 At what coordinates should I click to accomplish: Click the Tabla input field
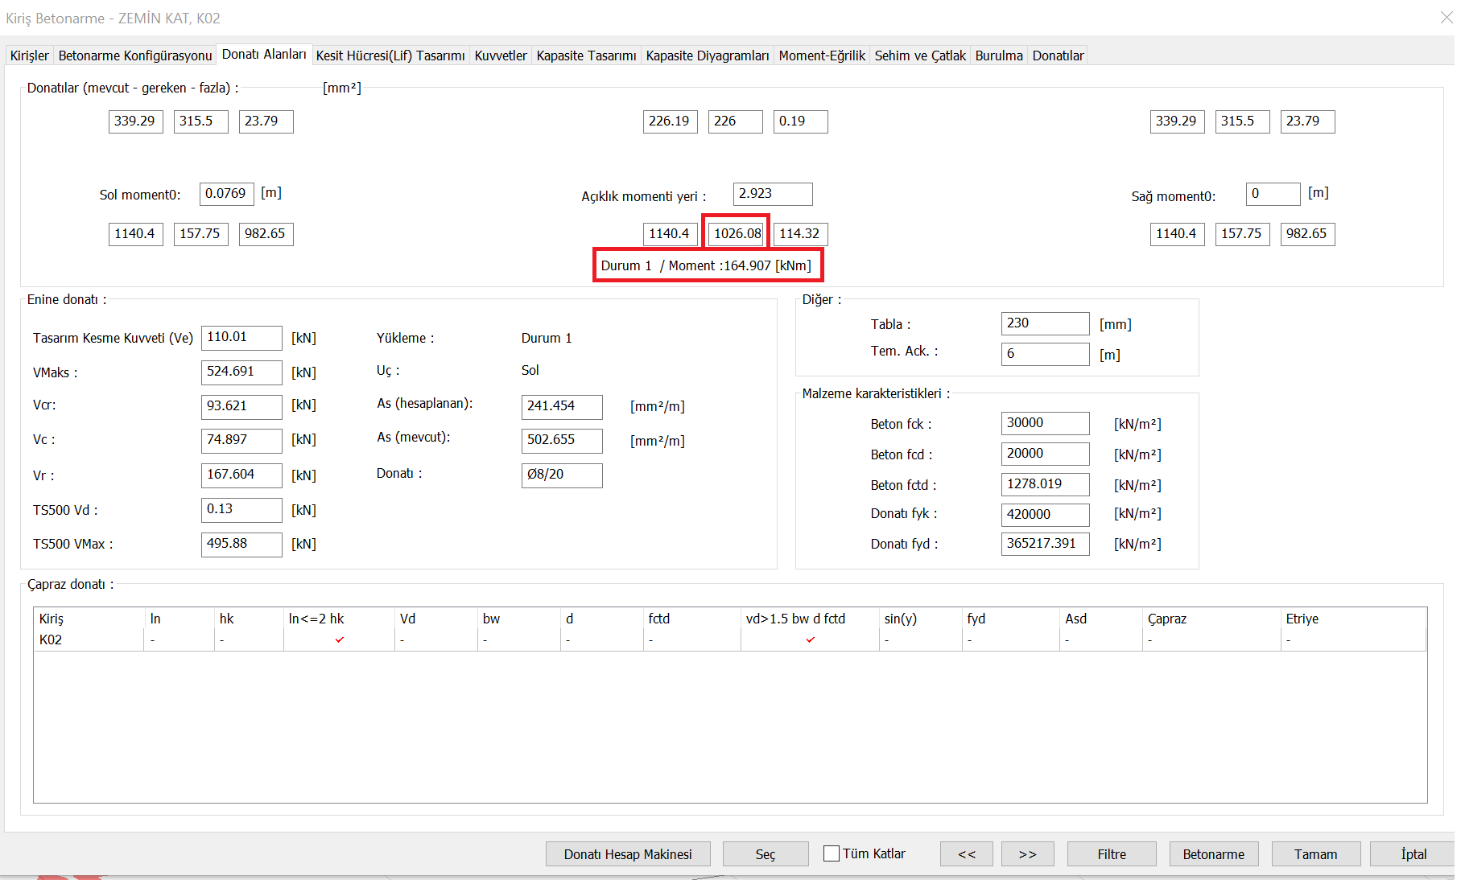pyautogui.click(x=1044, y=323)
